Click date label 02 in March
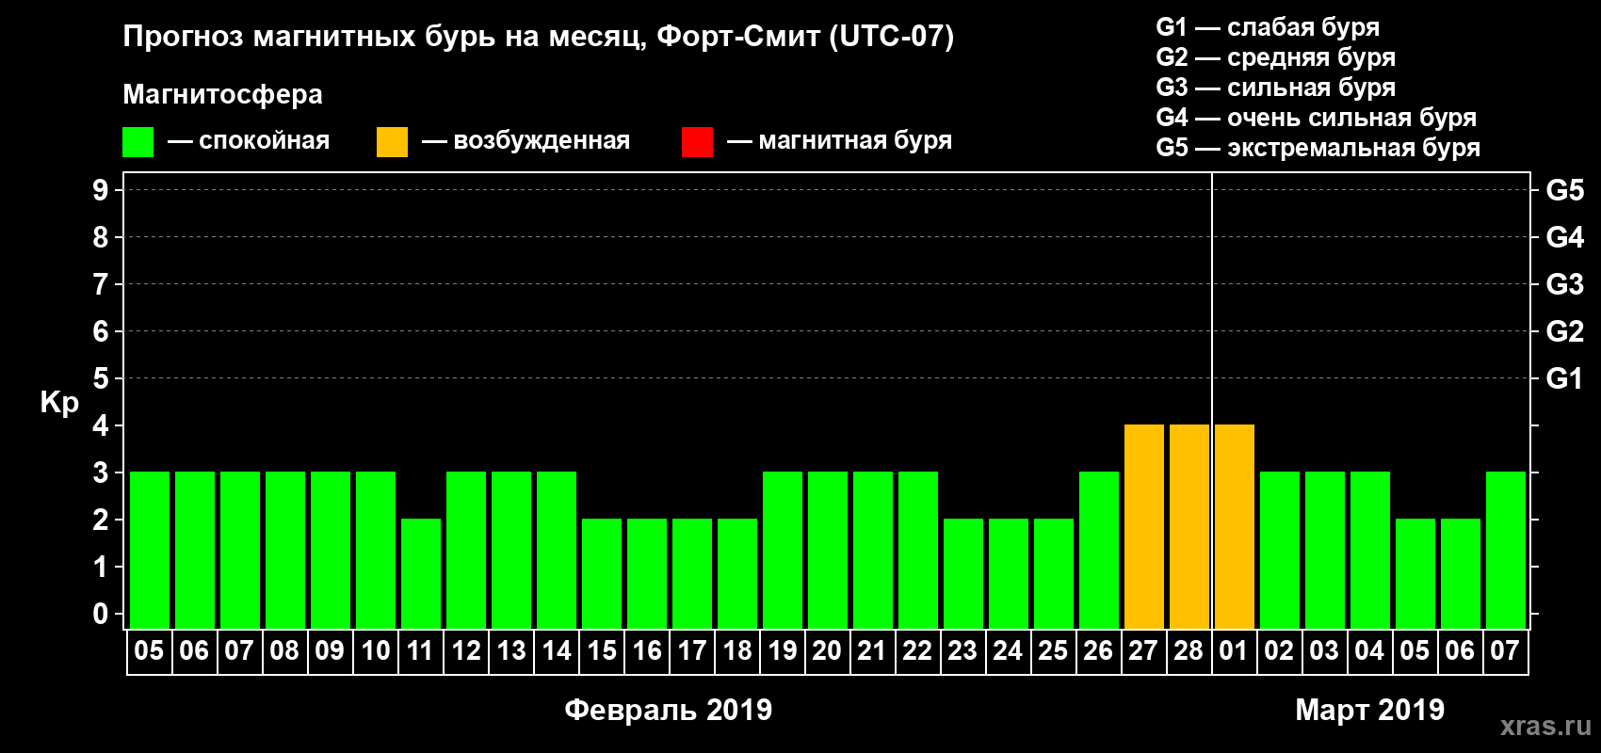The width and height of the screenshot is (1601, 753). coord(1279,650)
